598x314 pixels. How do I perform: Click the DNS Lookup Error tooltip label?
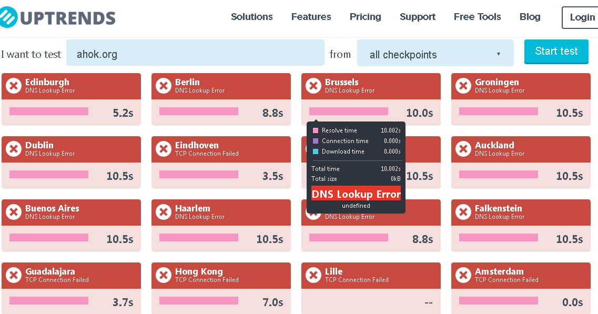tap(356, 194)
